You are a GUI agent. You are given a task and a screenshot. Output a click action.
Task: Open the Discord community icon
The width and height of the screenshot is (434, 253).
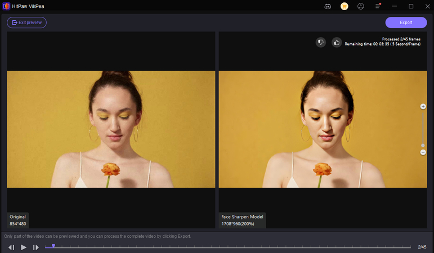click(x=328, y=6)
